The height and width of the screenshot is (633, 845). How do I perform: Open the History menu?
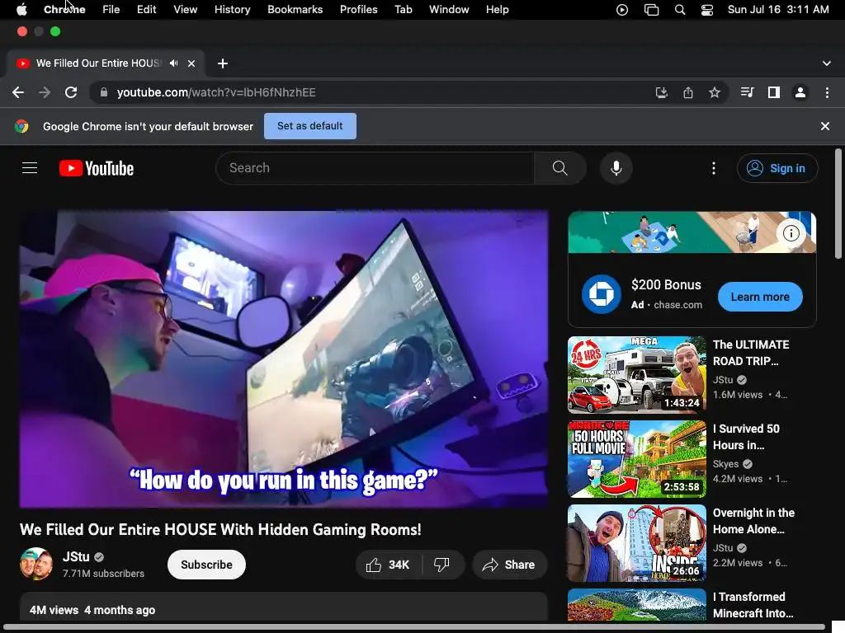point(232,10)
